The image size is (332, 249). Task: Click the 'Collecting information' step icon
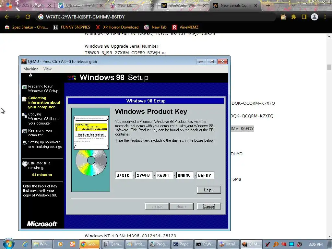tap(25, 99)
